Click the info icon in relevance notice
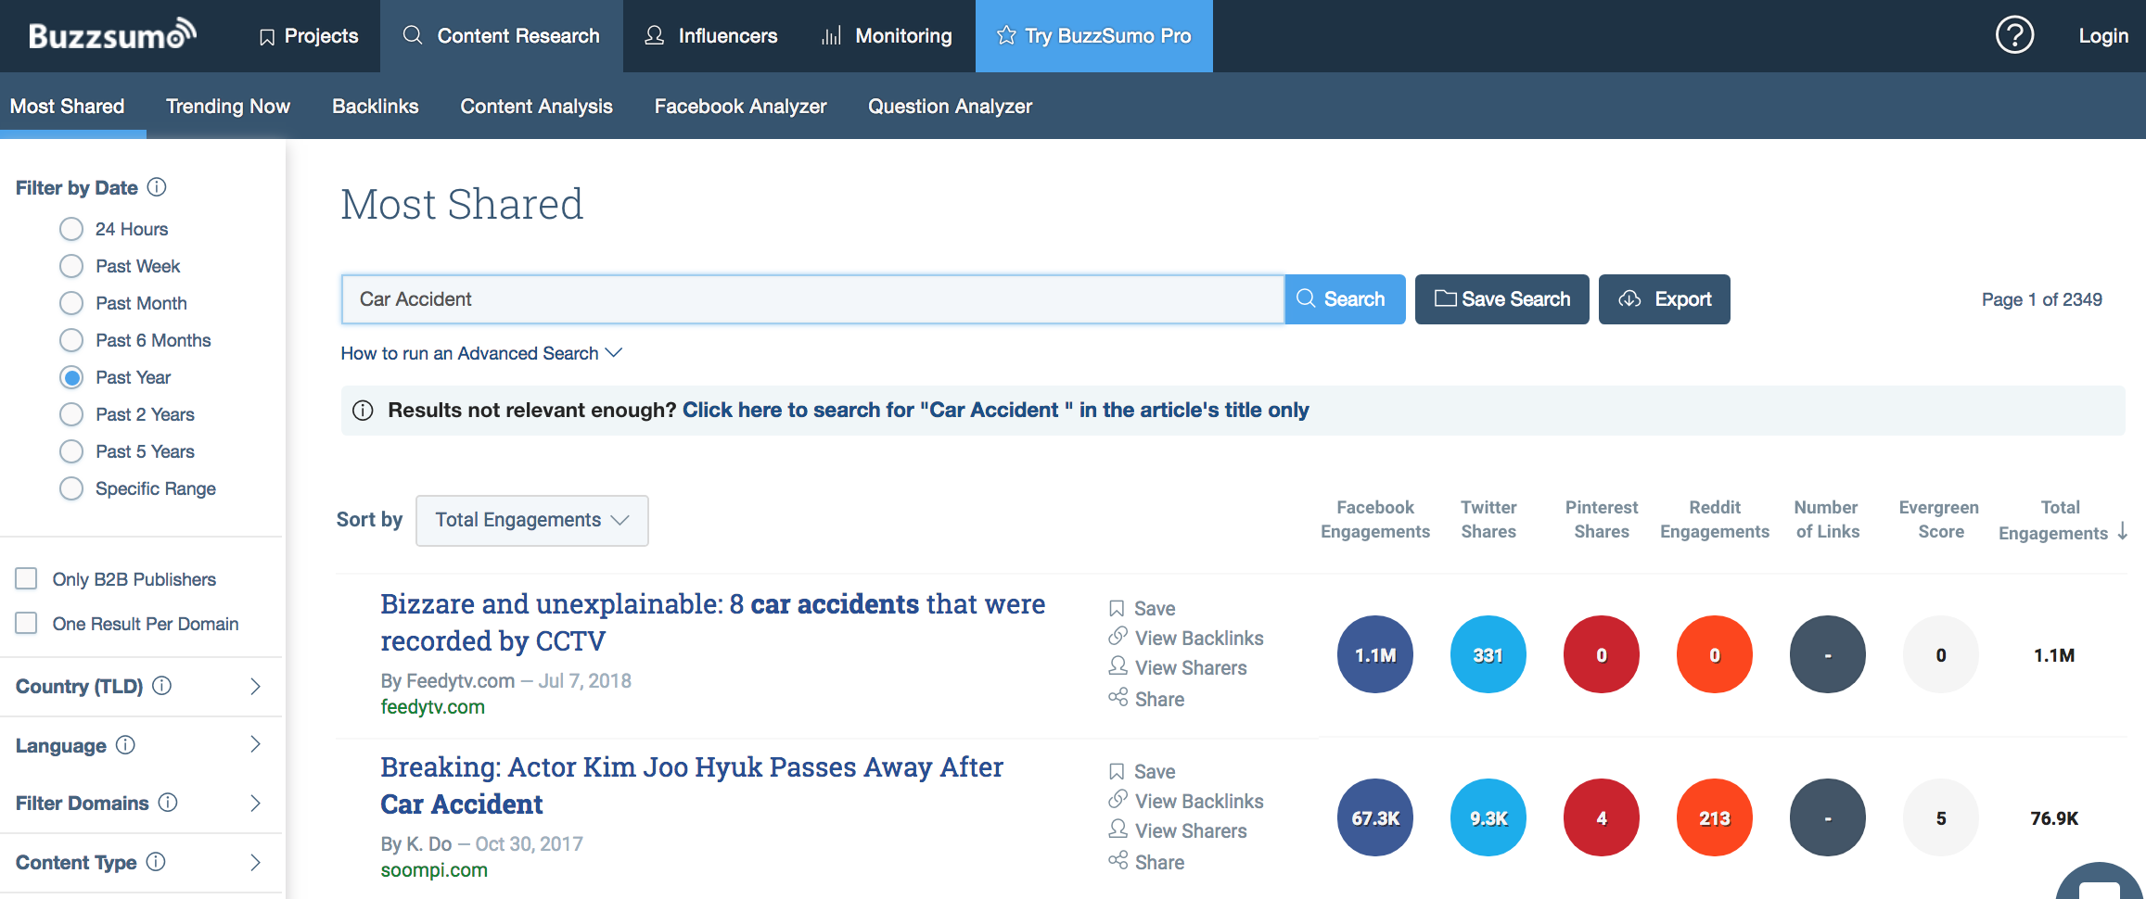This screenshot has width=2146, height=899. point(364,411)
